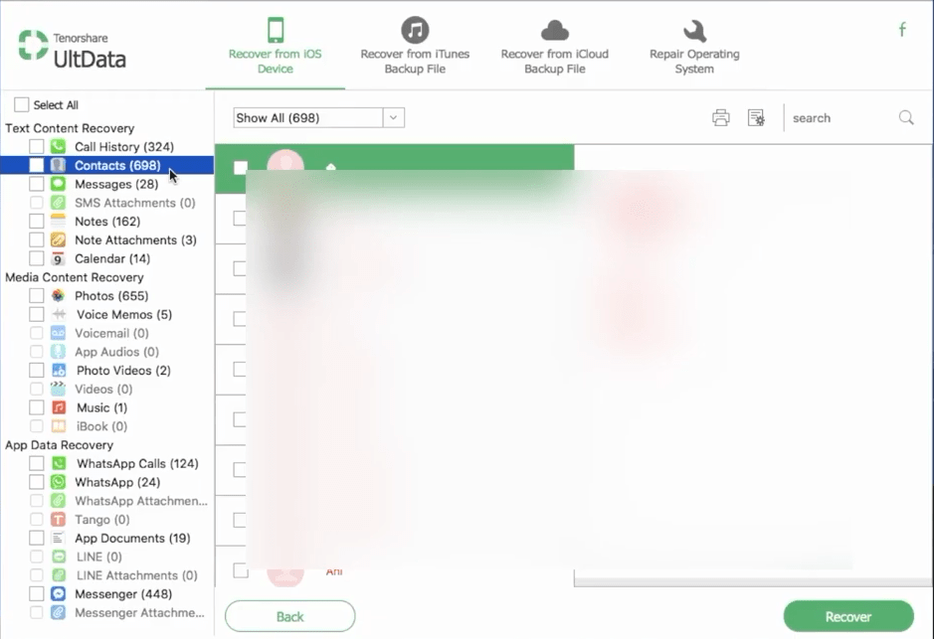Open the Show All (698) dropdown
This screenshot has width=934, height=639.
[308, 118]
